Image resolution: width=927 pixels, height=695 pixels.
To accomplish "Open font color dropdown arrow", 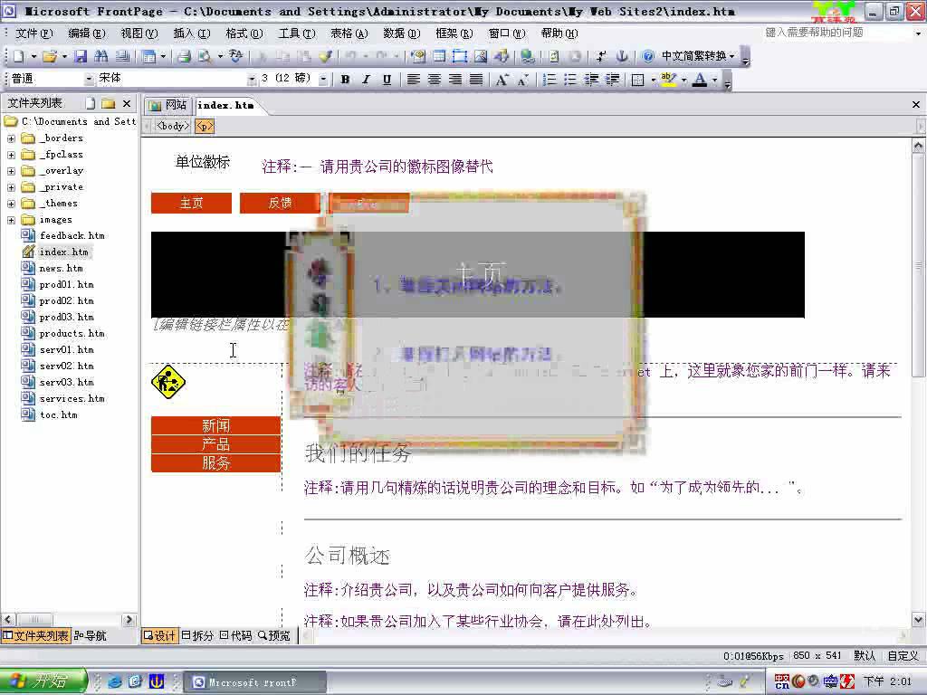I will click(x=715, y=80).
